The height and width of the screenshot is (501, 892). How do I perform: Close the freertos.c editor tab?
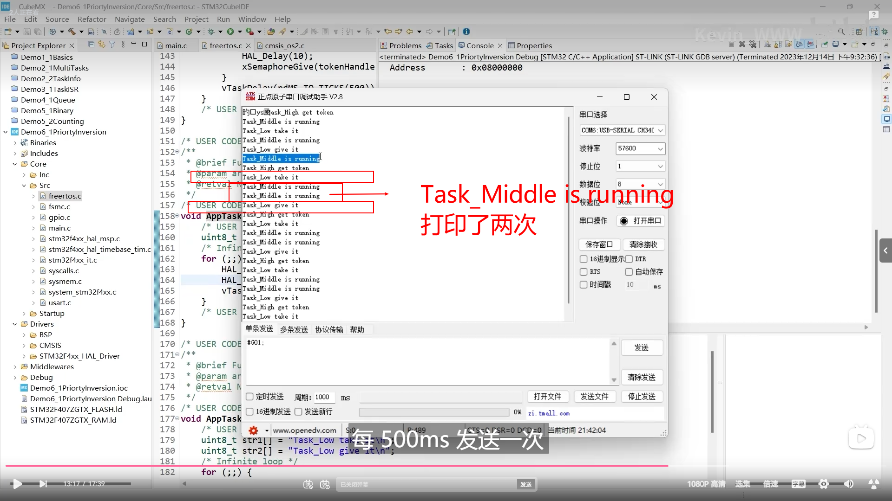249,45
